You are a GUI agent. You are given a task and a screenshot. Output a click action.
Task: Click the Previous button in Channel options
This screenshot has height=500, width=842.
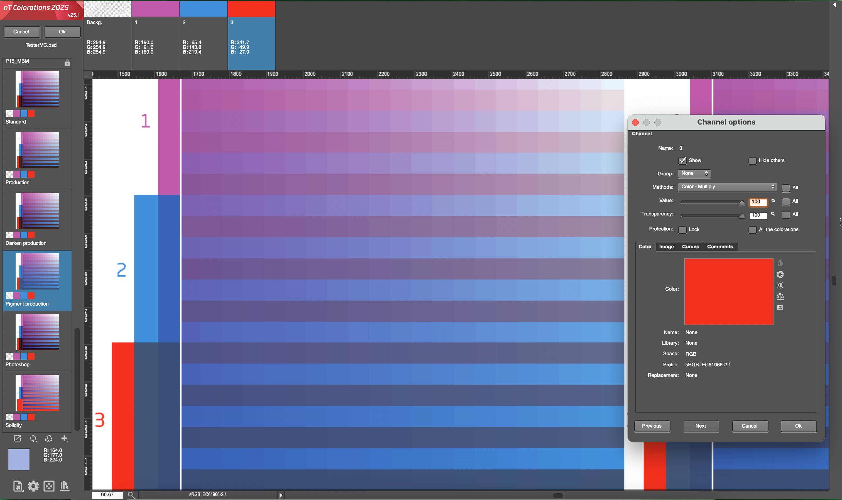pyautogui.click(x=652, y=426)
